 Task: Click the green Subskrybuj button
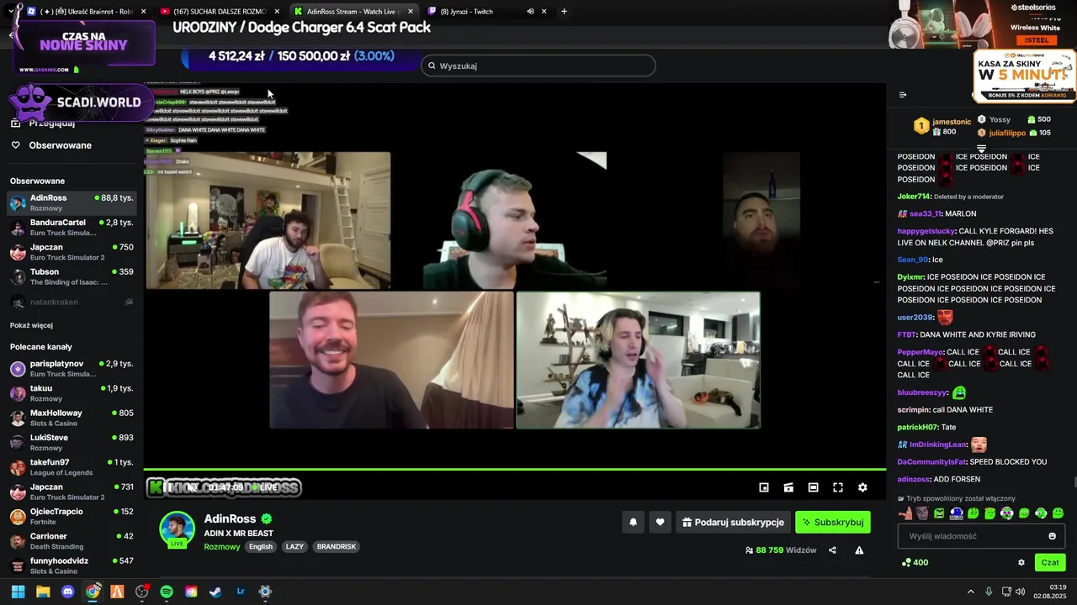tap(833, 522)
